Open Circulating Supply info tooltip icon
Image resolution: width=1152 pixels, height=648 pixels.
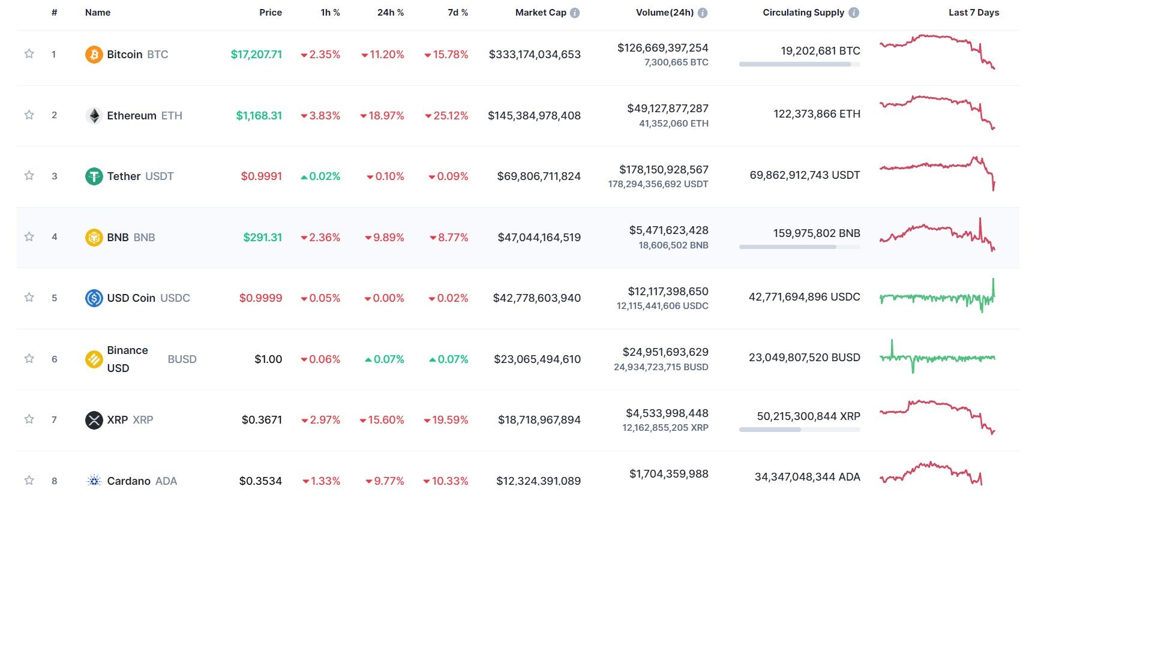[x=854, y=13]
